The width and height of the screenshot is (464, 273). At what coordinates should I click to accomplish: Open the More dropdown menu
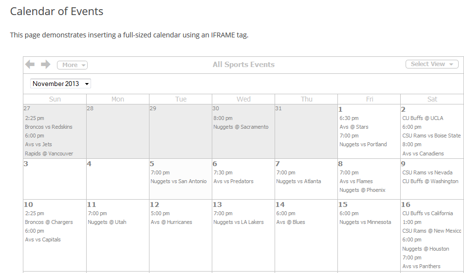point(72,65)
